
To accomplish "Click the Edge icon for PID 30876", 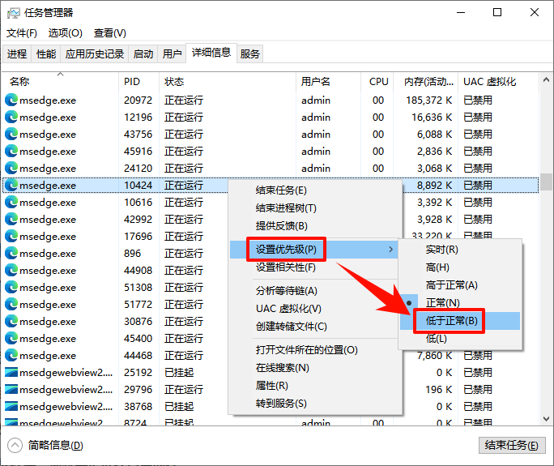I will click(x=11, y=321).
